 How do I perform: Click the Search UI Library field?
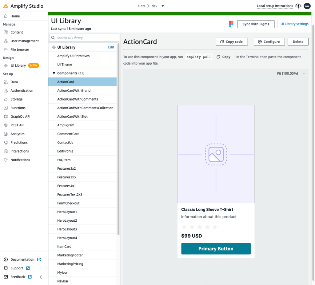coord(84,37)
